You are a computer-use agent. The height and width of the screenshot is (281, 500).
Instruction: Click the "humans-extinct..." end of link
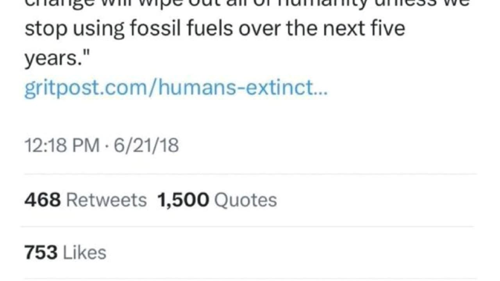pos(243,90)
